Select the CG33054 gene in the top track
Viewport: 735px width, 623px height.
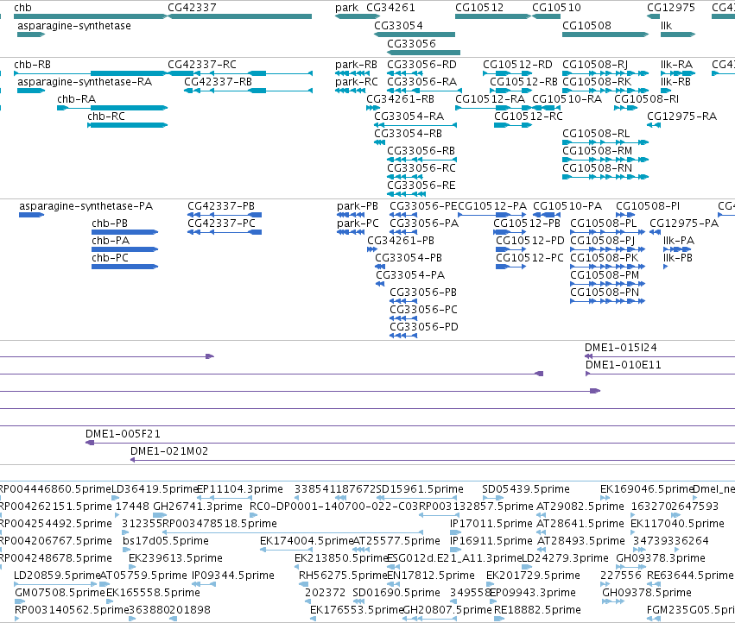[x=415, y=35]
